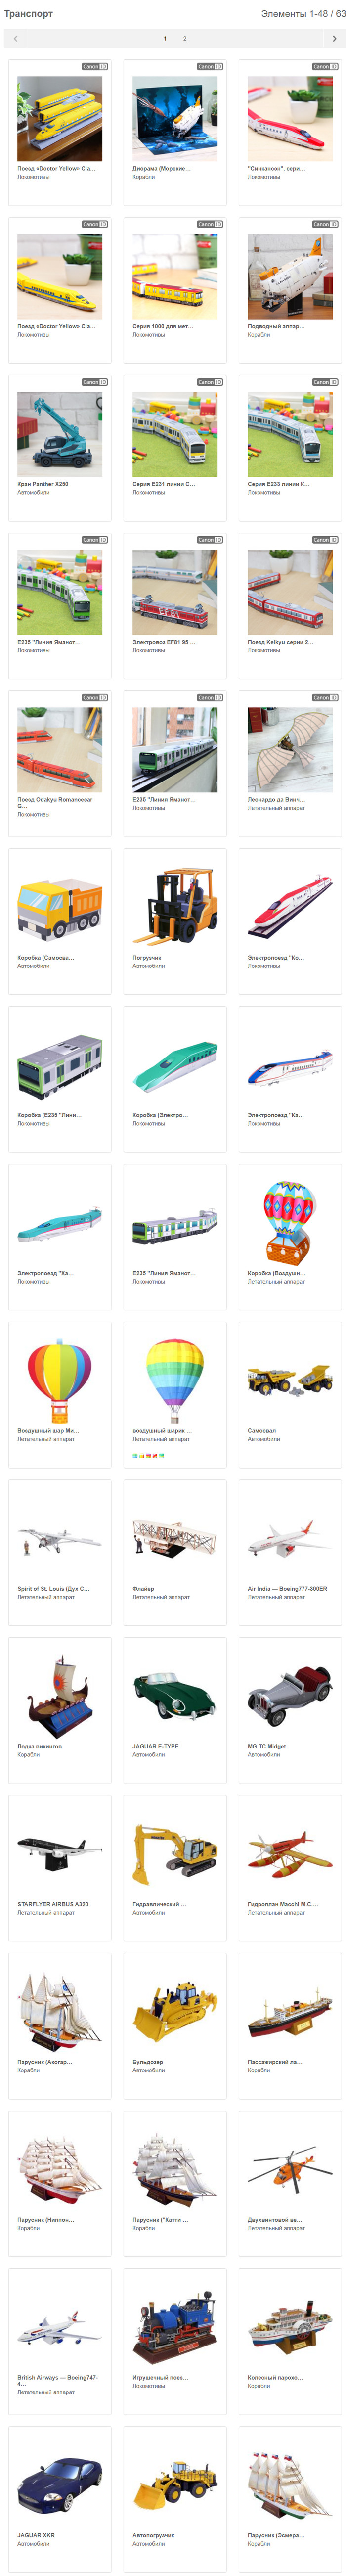Click the color dots under the striped balloon card

pyautogui.click(x=148, y=1456)
